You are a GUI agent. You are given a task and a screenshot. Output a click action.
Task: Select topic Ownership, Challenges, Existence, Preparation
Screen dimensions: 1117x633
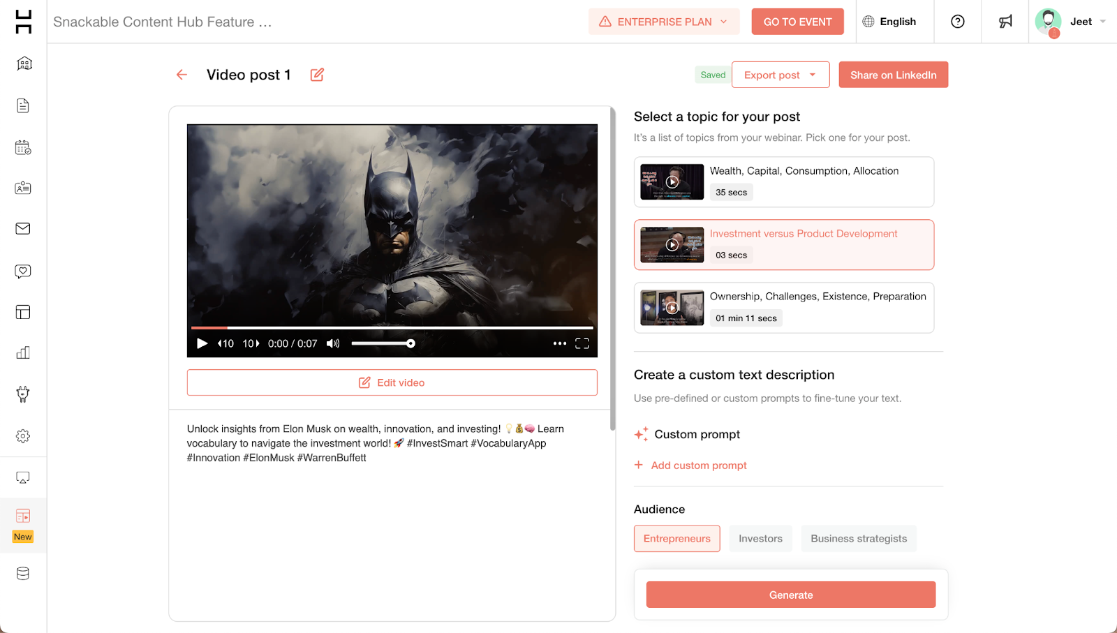point(783,308)
